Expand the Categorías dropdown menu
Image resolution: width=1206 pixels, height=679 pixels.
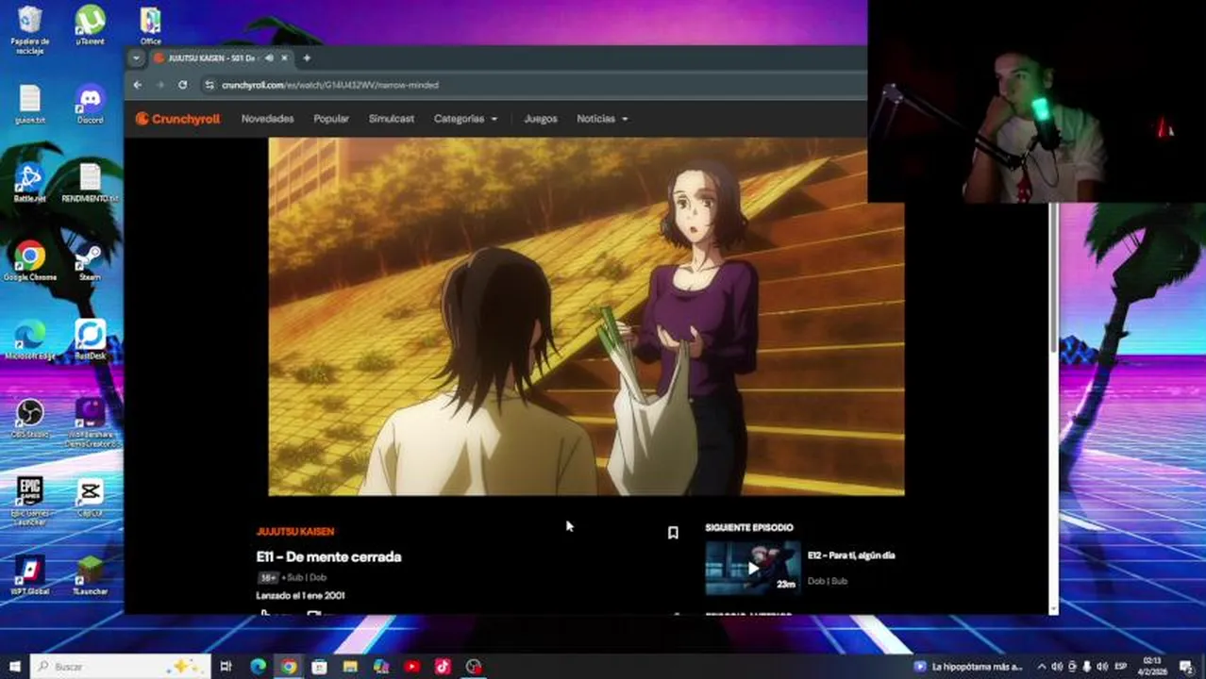pyautogui.click(x=465, y=119)
